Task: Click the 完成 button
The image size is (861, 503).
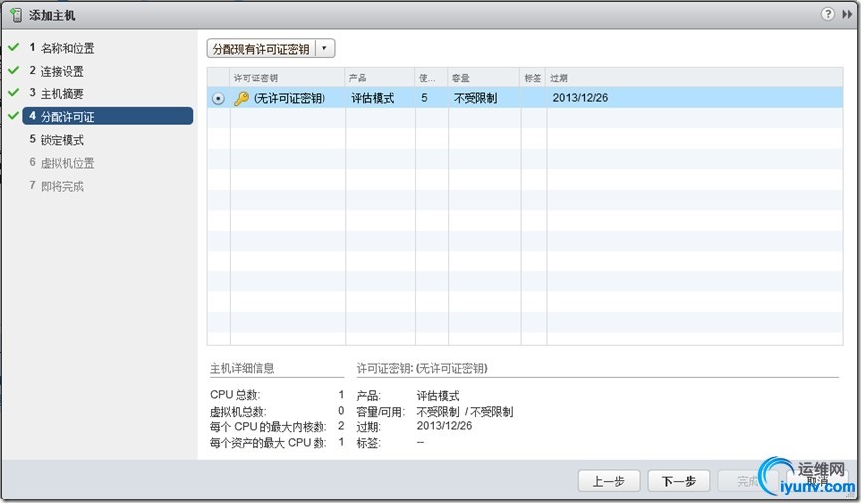Action: click(748, 481)
